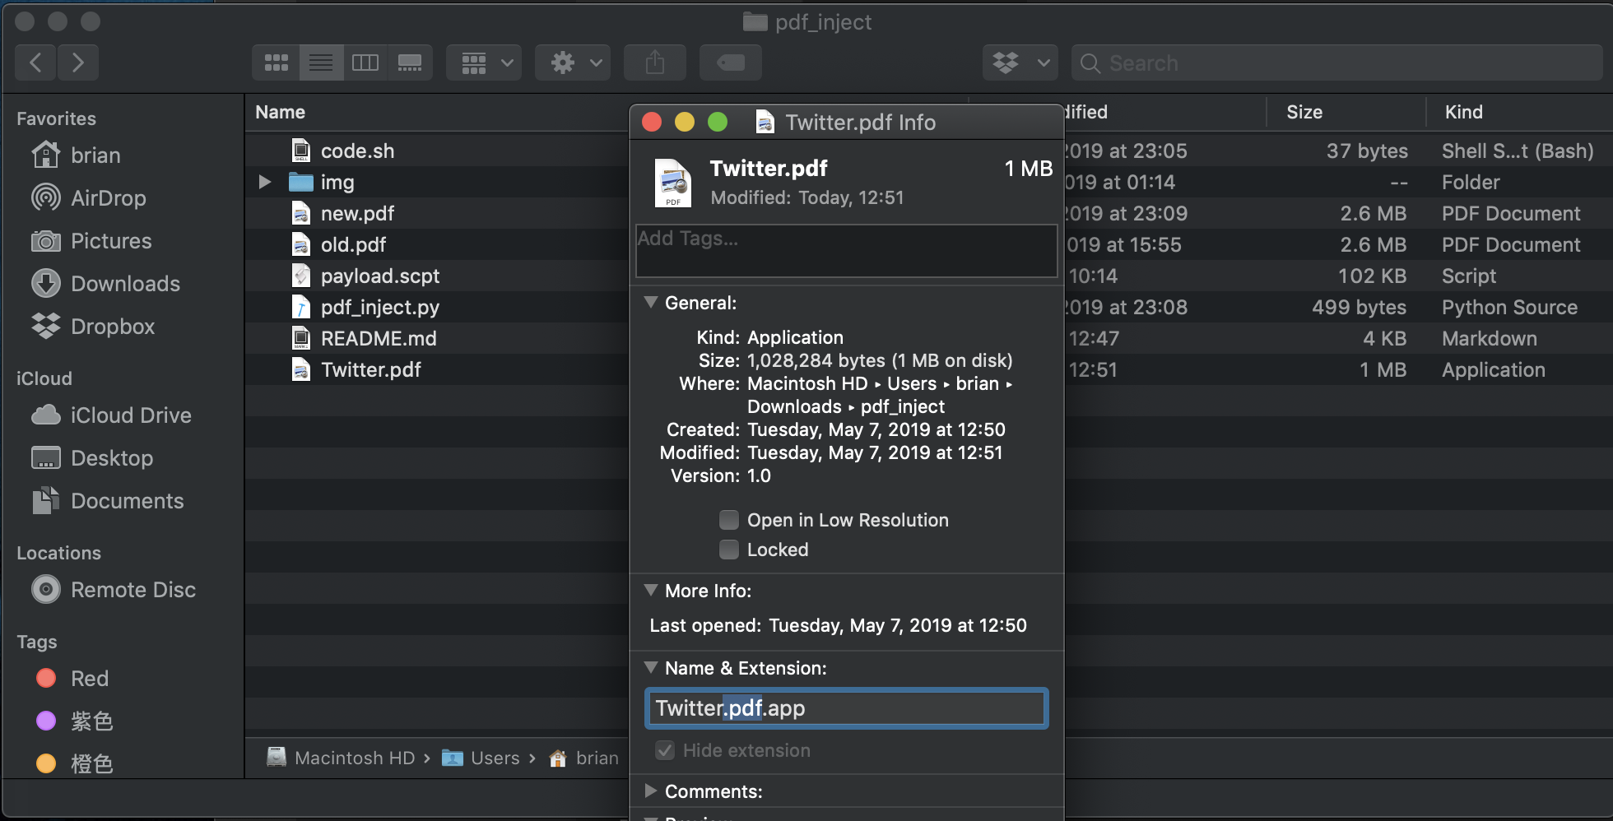This screenshot has width=1613, height=821.
Task: Enable Open in Low Resolution checkbox
Action: [729, 519]
